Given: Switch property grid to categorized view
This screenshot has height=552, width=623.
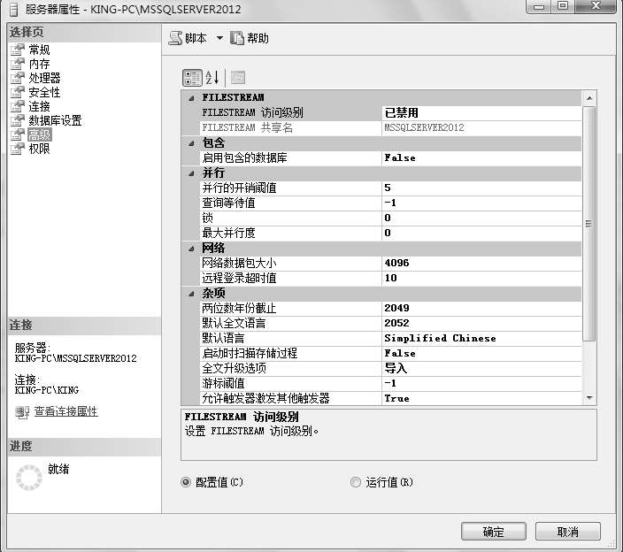Looking at the screenshot, I should coord(192,78).
